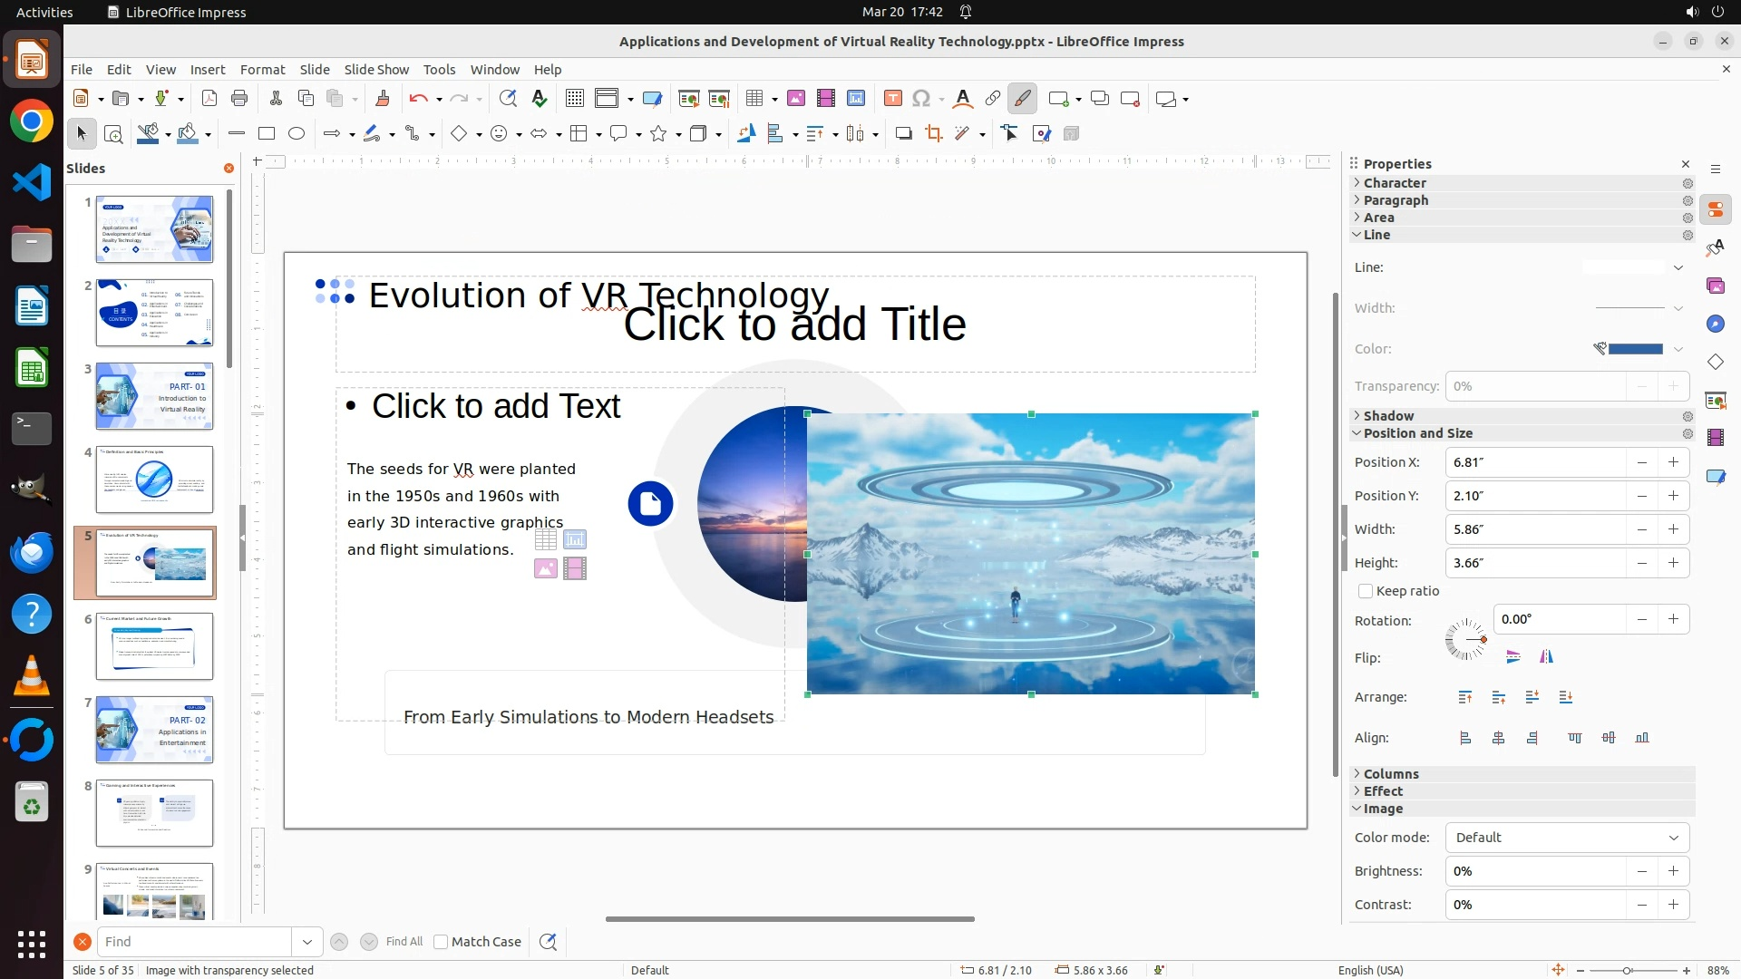Open the Format menu
Viewport: 1741px width, 979px height.
point(262,70)
